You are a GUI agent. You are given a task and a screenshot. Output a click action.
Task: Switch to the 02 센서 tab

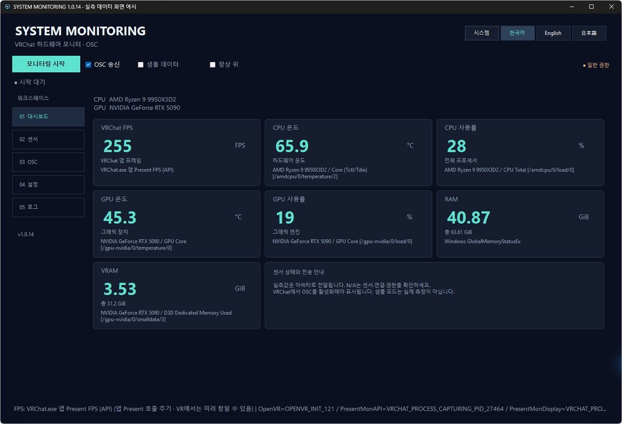click(x=49, y=139)
